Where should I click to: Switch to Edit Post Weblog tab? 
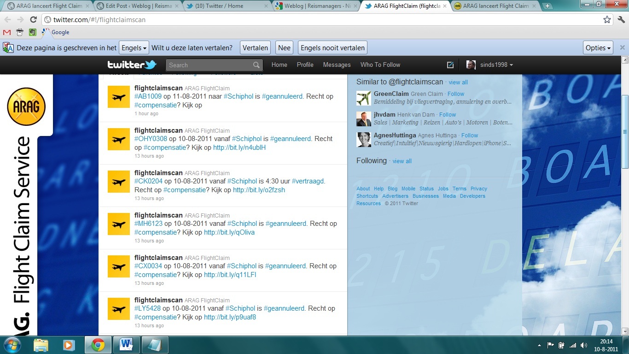[138, 6]
